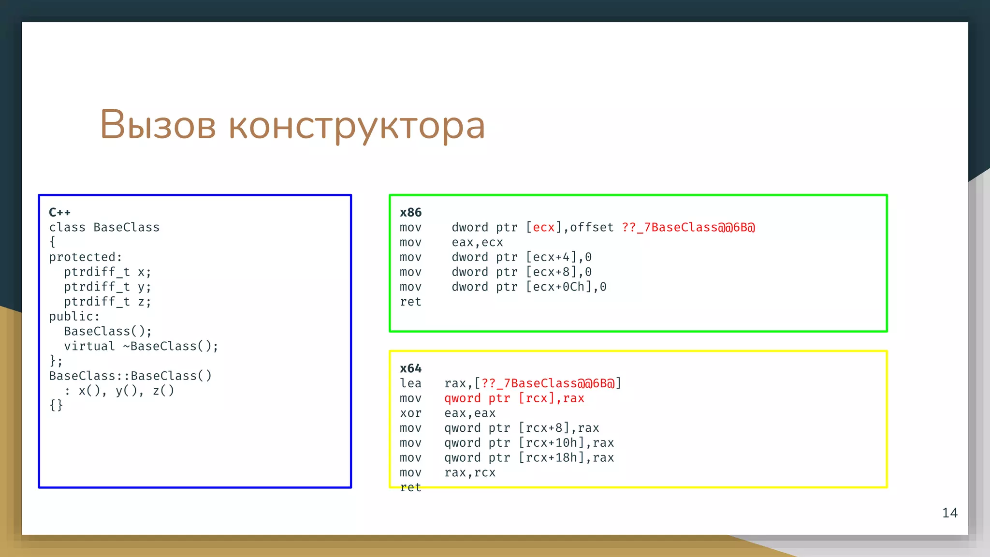The width and height of the screenshot is (990, 557).
Task: Click the "rax,[??_7BaseClass@@6B@]" operand in the x64 listing
Action: point(533,383)
